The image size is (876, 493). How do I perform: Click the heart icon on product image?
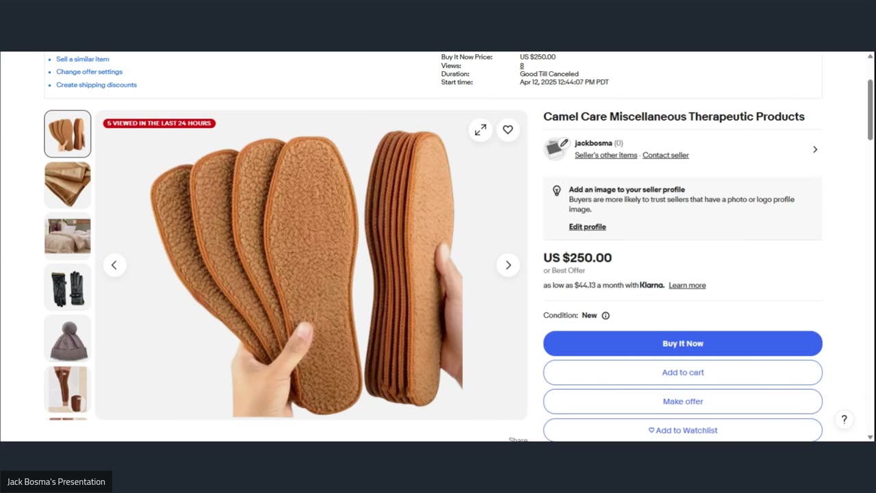pos(508,129)
